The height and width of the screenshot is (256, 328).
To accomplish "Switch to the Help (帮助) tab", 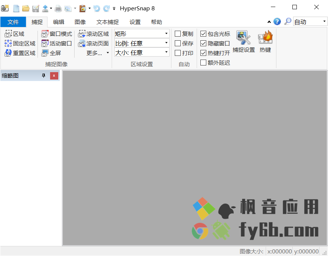I will pos(157,22).
